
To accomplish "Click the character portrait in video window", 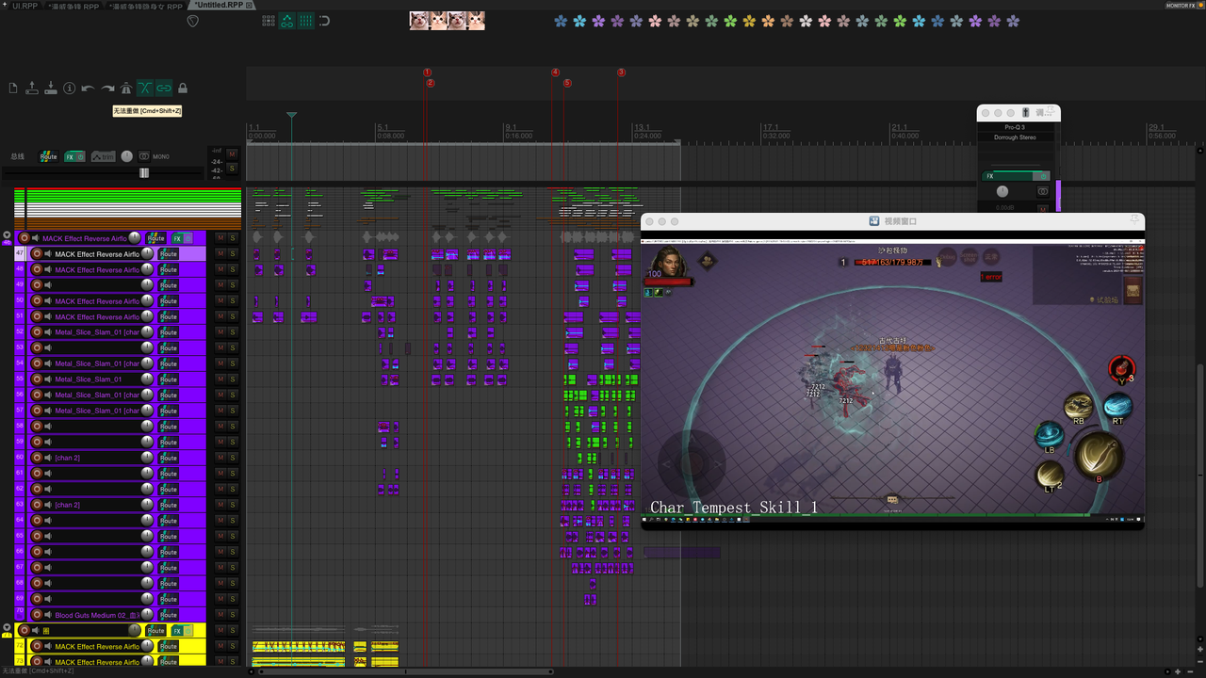I will 668,263.
